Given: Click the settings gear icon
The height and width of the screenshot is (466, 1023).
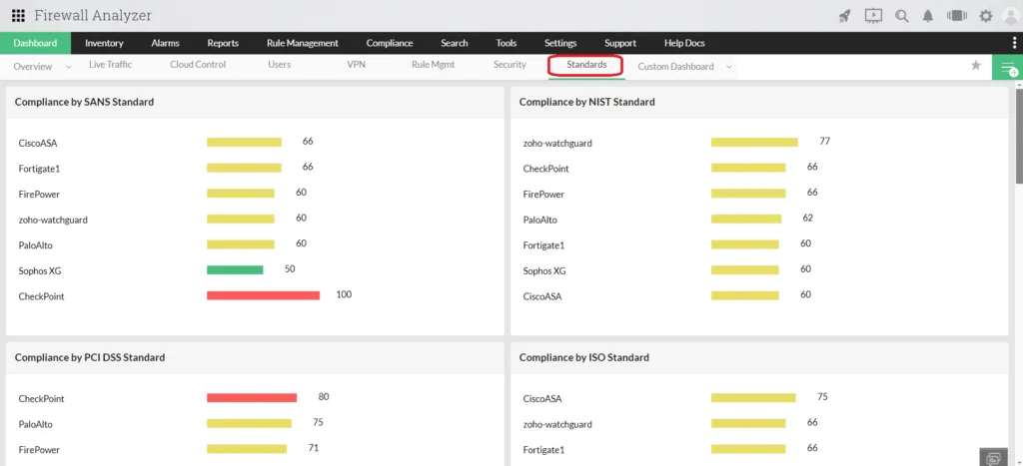Looking at the screenshot, I should 986,16.
